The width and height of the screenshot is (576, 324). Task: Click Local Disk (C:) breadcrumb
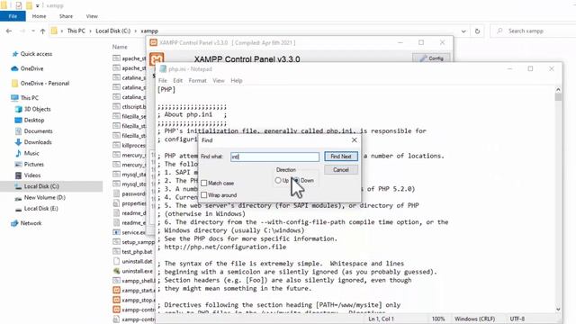(113, 31)
